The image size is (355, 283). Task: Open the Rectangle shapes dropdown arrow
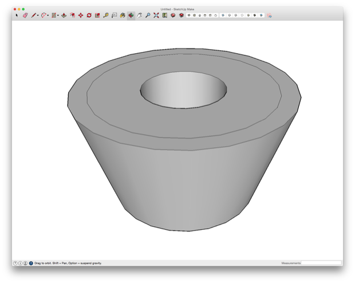tap(58, 15)
